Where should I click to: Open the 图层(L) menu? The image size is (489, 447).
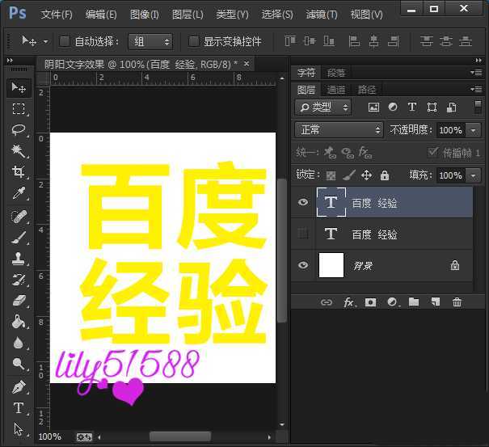tap(188, 15)
